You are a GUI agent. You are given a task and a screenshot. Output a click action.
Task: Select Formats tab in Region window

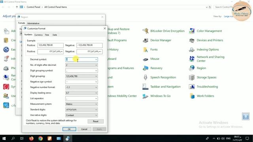(21, 23)
